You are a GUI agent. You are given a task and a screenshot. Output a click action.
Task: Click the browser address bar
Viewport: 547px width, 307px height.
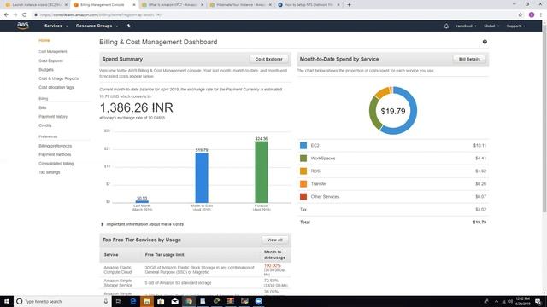[x=272, y=15]
